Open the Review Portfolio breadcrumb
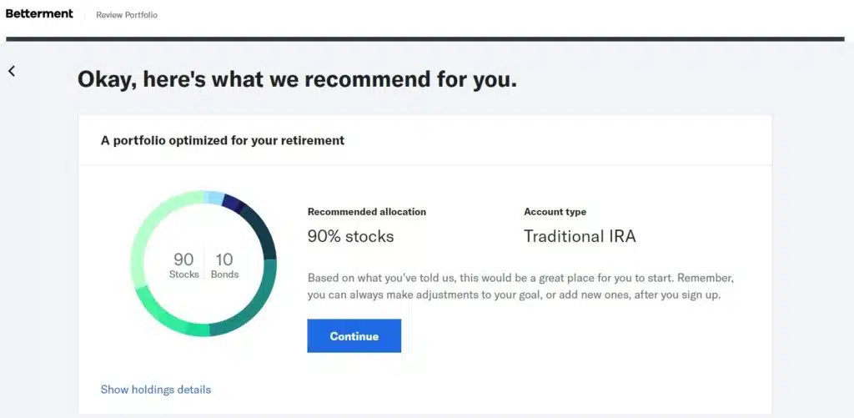Screen dimensions: 854x418 pos(127,15)
